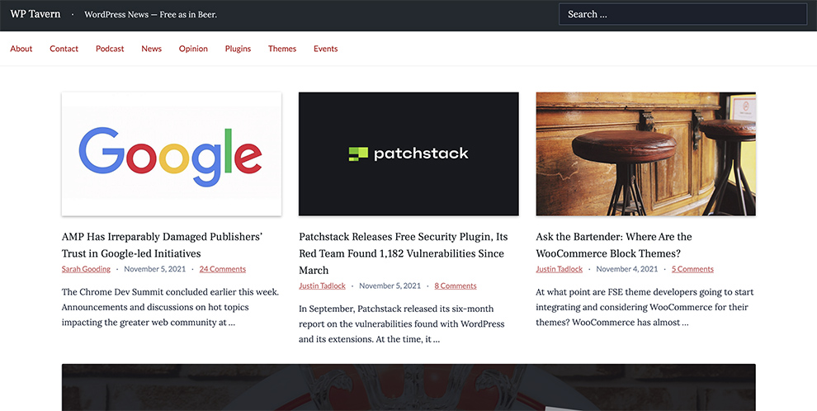Viewport: 817px width, 411px height.
Task: View the Events menu item
Action: coord(325,49)
